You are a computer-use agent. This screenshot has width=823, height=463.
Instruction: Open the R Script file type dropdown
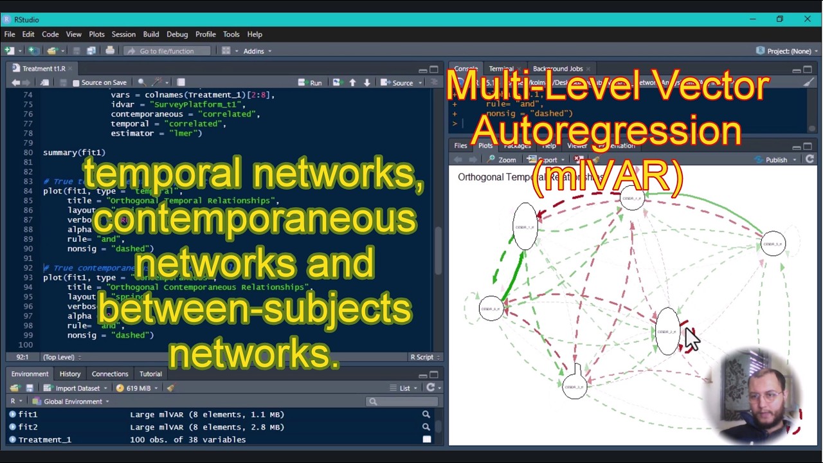(x=425, y=357)
